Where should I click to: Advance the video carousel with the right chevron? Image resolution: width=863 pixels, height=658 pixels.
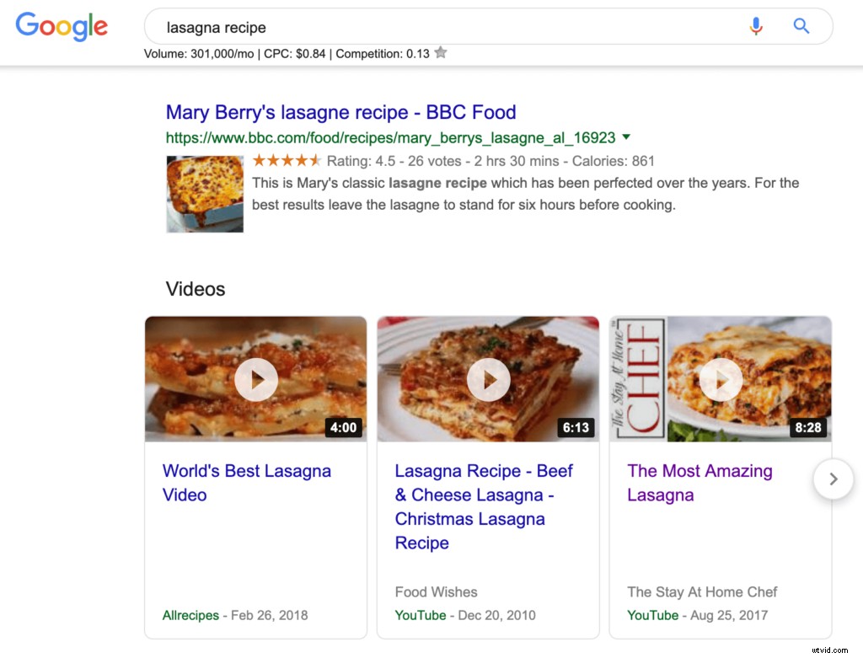pyautogui.click(x=833, y=479)
